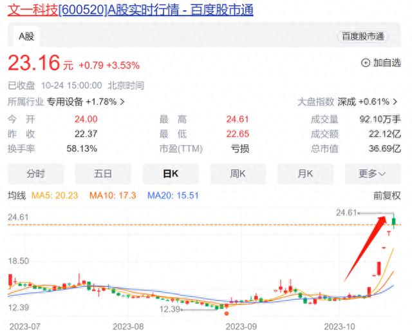412x334 pixels.
Task: Click the 加自选 label
Action: pyautogui.click(x=387, y=63)
